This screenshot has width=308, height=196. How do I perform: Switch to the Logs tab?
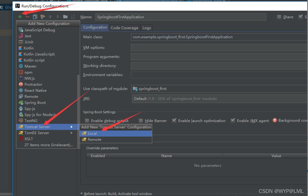pos(147,28)
